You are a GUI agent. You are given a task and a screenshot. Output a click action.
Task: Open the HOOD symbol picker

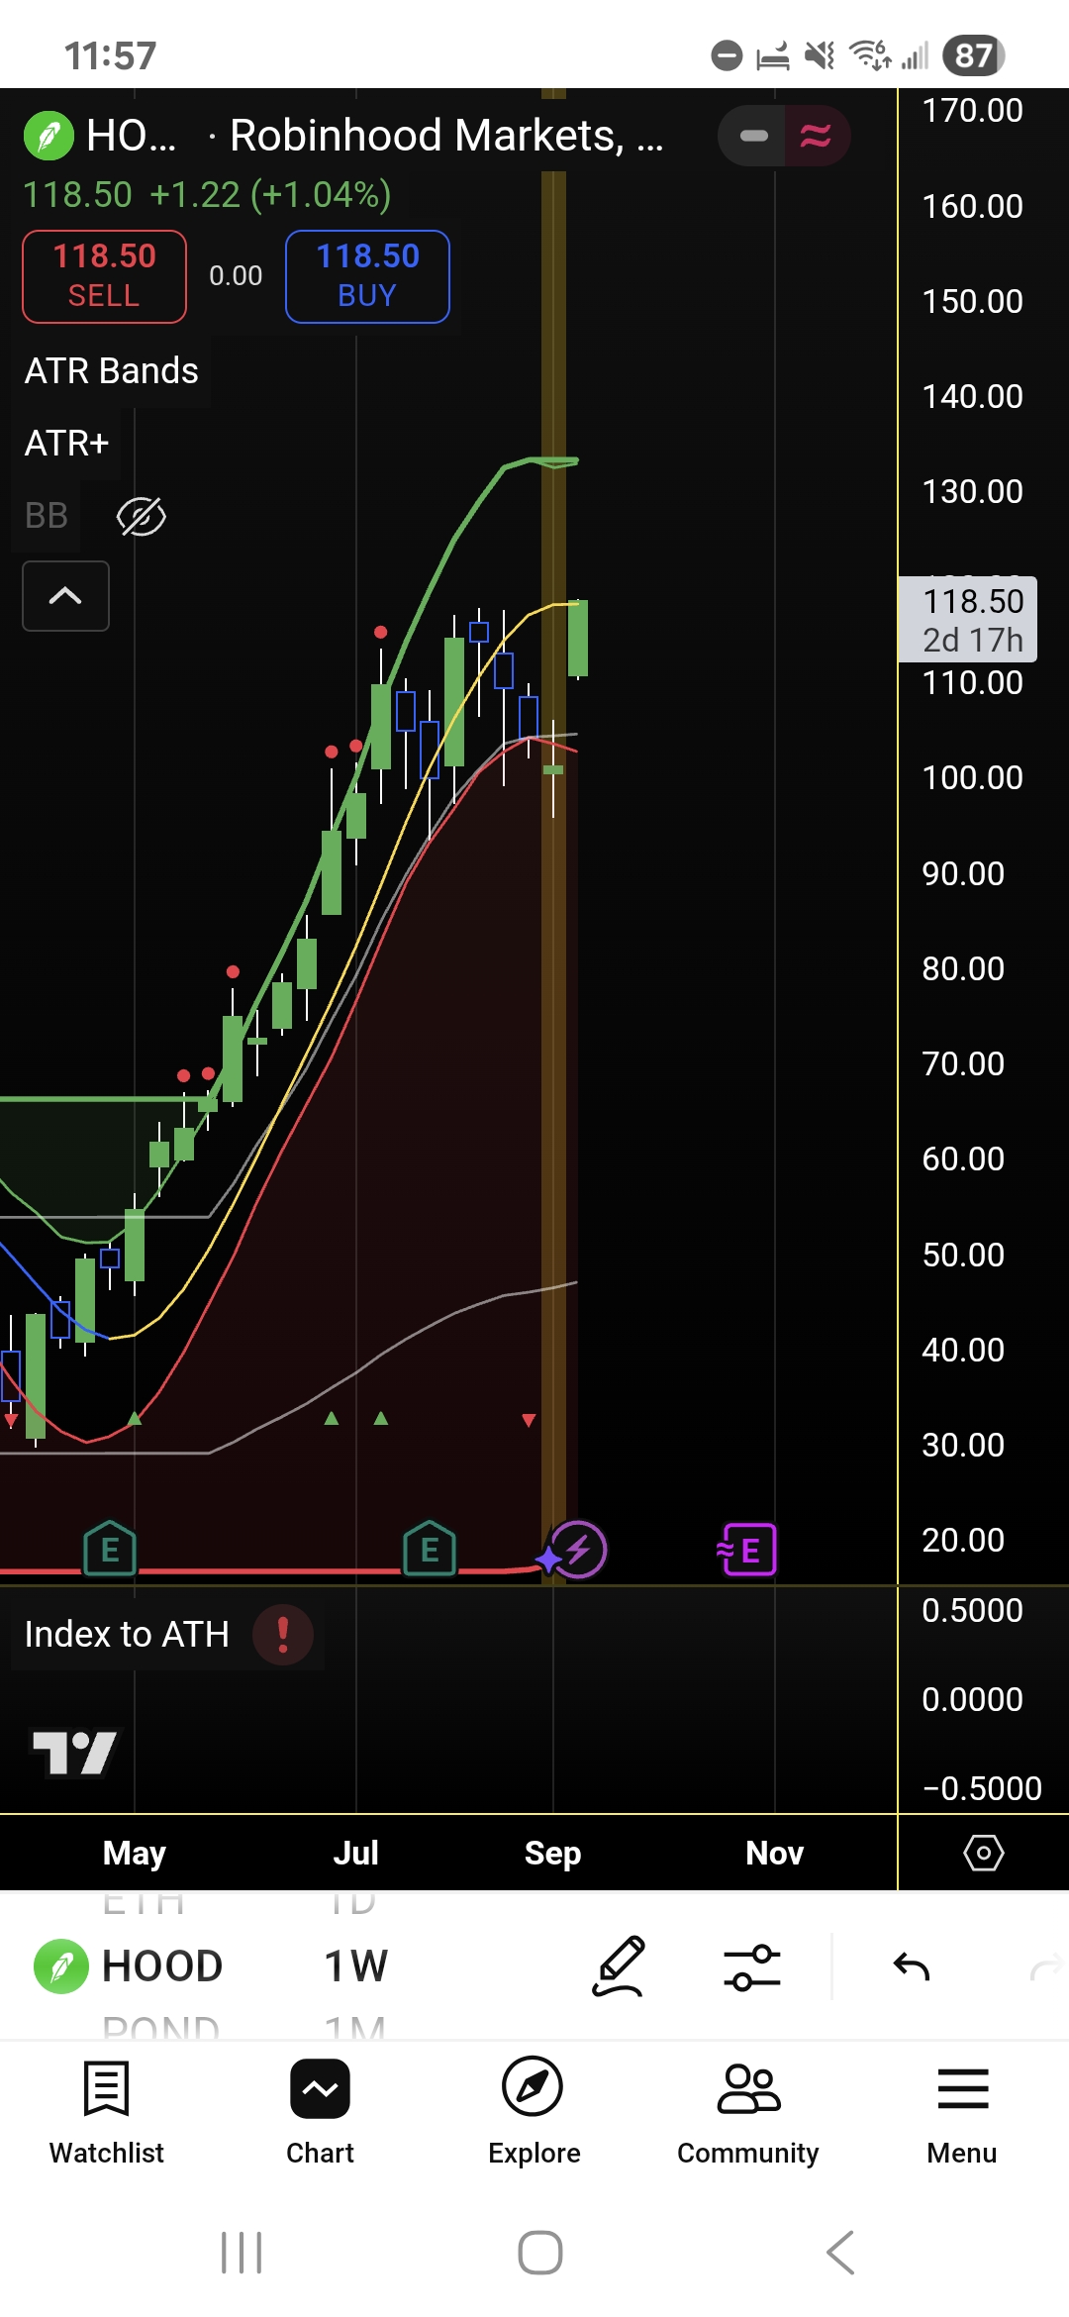tap(129, 1965)
